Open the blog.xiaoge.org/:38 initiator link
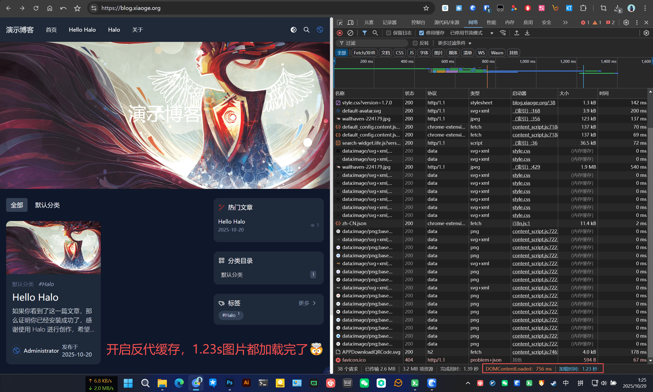The width and height of the screenshot is (653, 392). tap(534, 103)
